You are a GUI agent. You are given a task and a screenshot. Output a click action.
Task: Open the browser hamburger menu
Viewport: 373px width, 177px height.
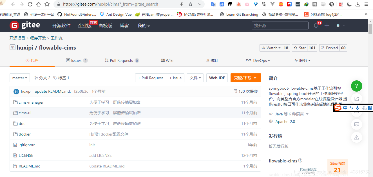(366, 4)
